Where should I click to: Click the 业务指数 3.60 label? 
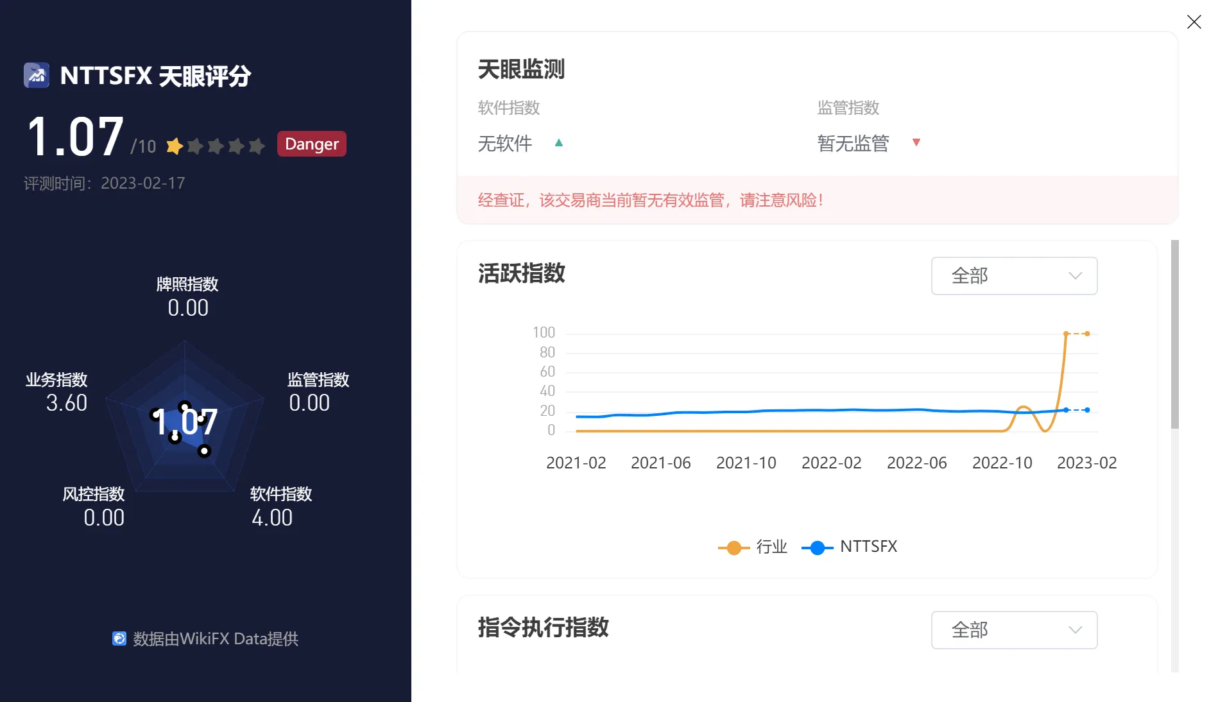[x=56, y=391]
